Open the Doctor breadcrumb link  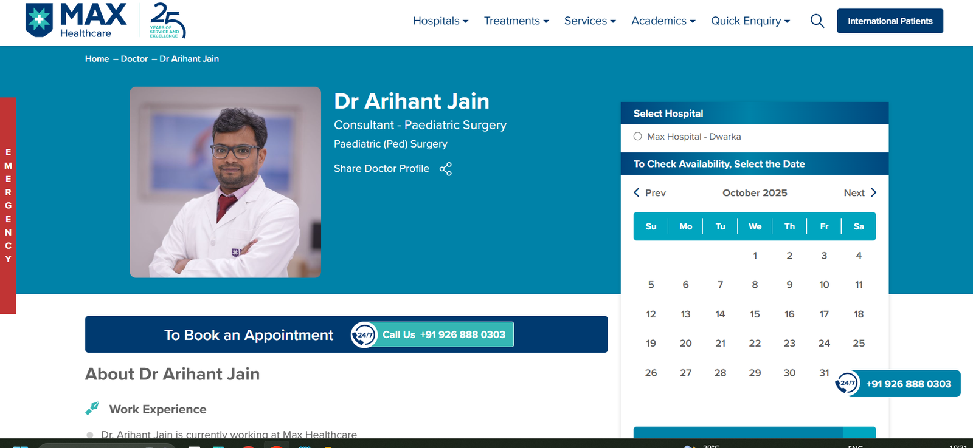coord(134,59)
